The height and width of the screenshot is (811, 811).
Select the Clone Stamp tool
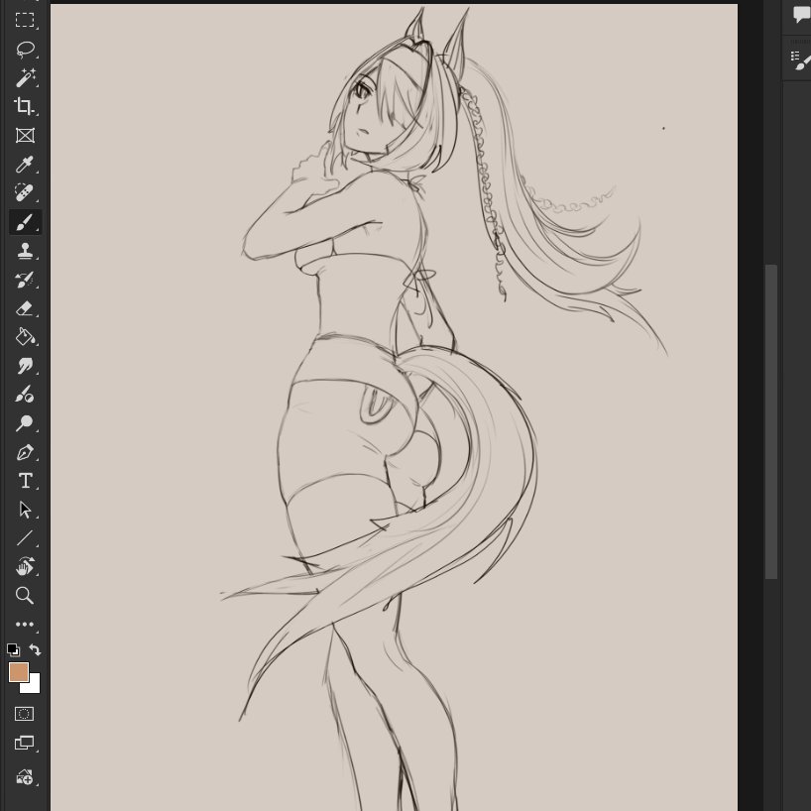[x=25, y=251]
